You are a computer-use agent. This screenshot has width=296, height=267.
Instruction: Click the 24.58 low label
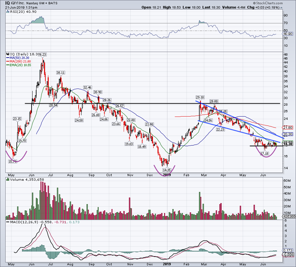point(79,120)
